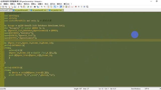Start macro recording with red dot

tap(76, 7)
